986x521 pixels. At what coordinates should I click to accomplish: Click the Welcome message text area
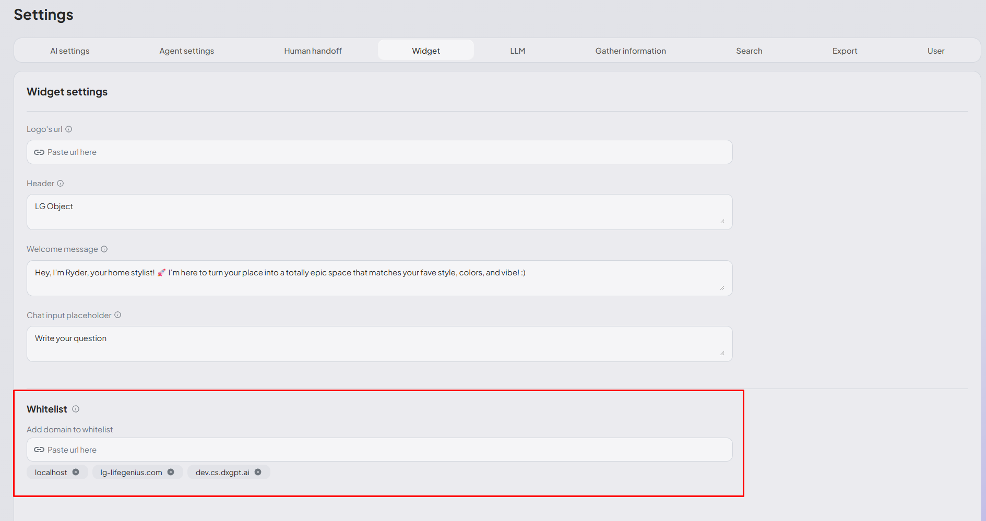(x=379, y=278)
